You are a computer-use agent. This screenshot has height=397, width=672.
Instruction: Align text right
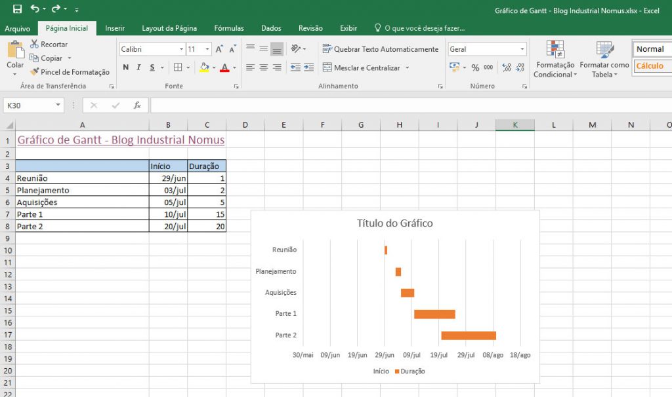pyautogui.click(x=278, y=67)
